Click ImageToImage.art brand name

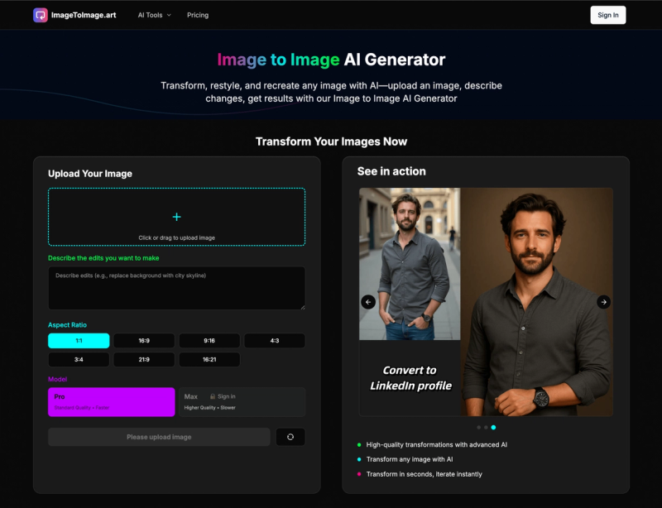[x=84, y=15]
